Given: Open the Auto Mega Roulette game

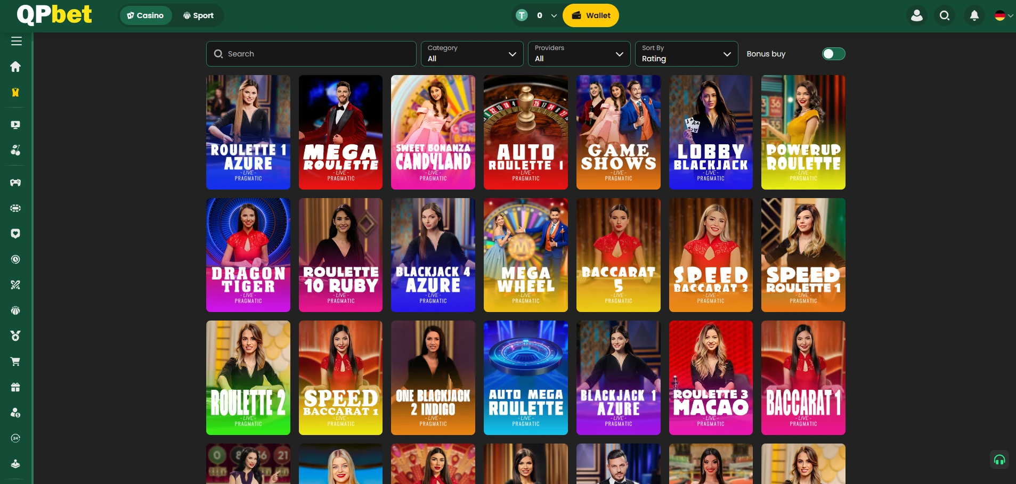Looking at the screenshot, I should (x=526, y=378).
